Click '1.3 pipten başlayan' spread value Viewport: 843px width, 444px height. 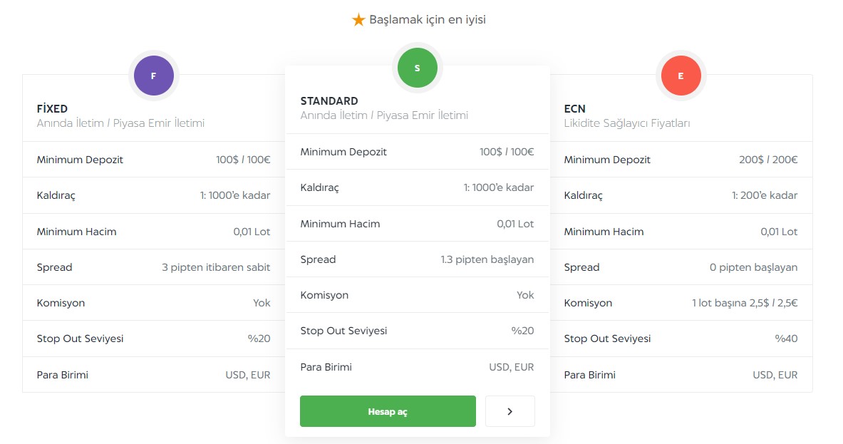click(487, 259)
